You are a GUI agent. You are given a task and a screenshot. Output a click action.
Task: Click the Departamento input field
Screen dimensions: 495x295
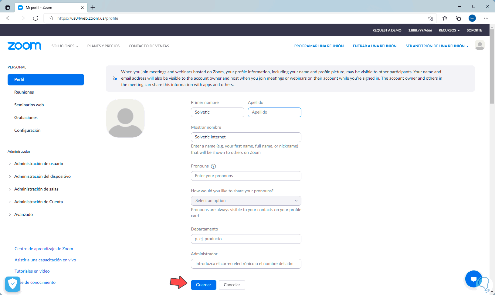point(246,239)
